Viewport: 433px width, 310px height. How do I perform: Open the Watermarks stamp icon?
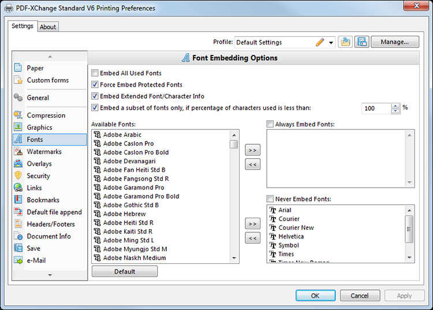(x=18, y=151)
